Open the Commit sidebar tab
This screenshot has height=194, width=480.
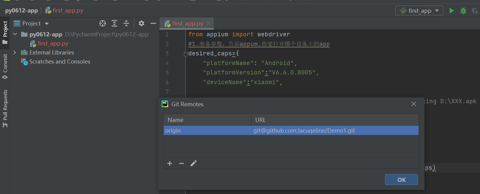tap(5, 67)
